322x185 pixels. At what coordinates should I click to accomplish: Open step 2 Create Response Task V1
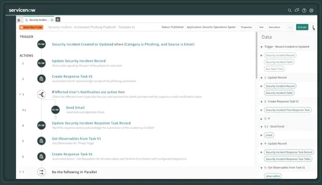[72, 77]
